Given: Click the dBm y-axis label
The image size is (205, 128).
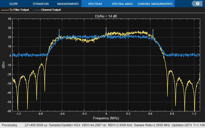Looking at the screenshot, I should pyautogui.click(x=3, y=65).
